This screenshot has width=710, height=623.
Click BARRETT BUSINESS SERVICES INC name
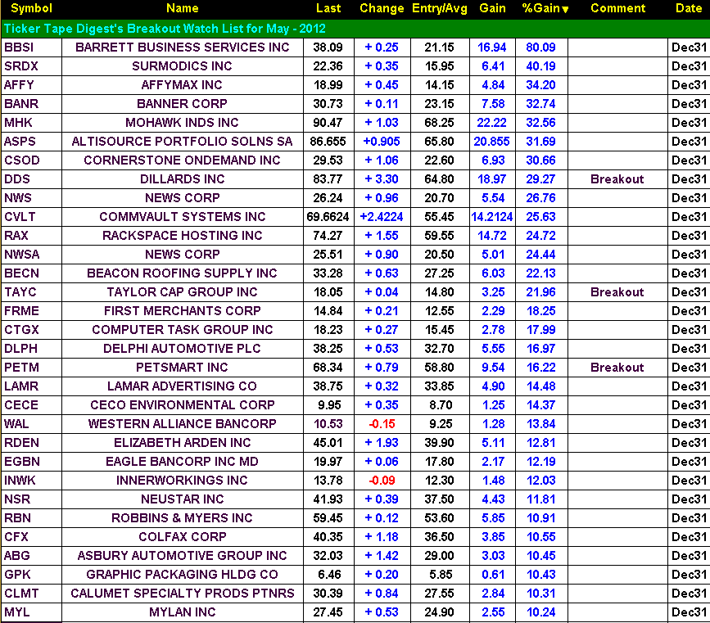[182, 47]
